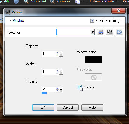Image resolution: width=129 pixels, height=124 pixels.
Task: Uncheck the Preview on Image checkbox
Action: 92,21
